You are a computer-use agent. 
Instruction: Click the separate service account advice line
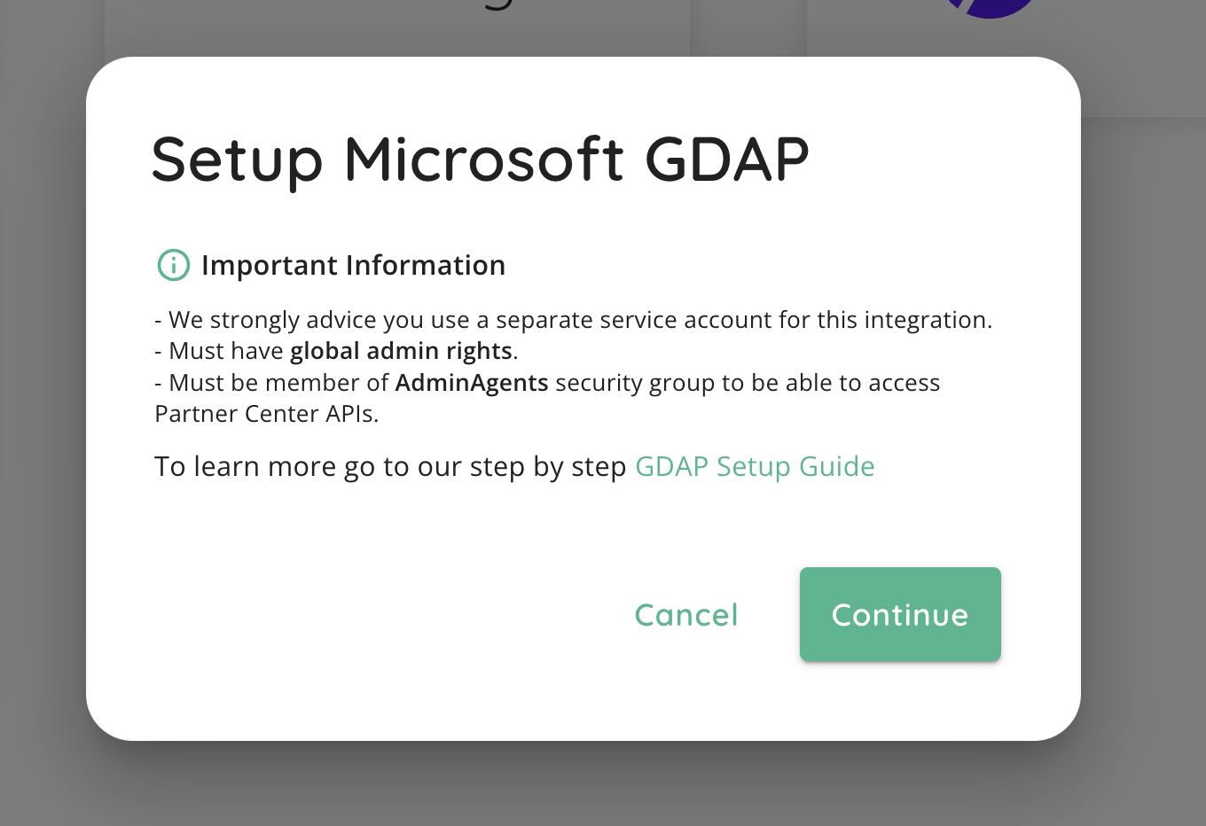click(573, 319)
